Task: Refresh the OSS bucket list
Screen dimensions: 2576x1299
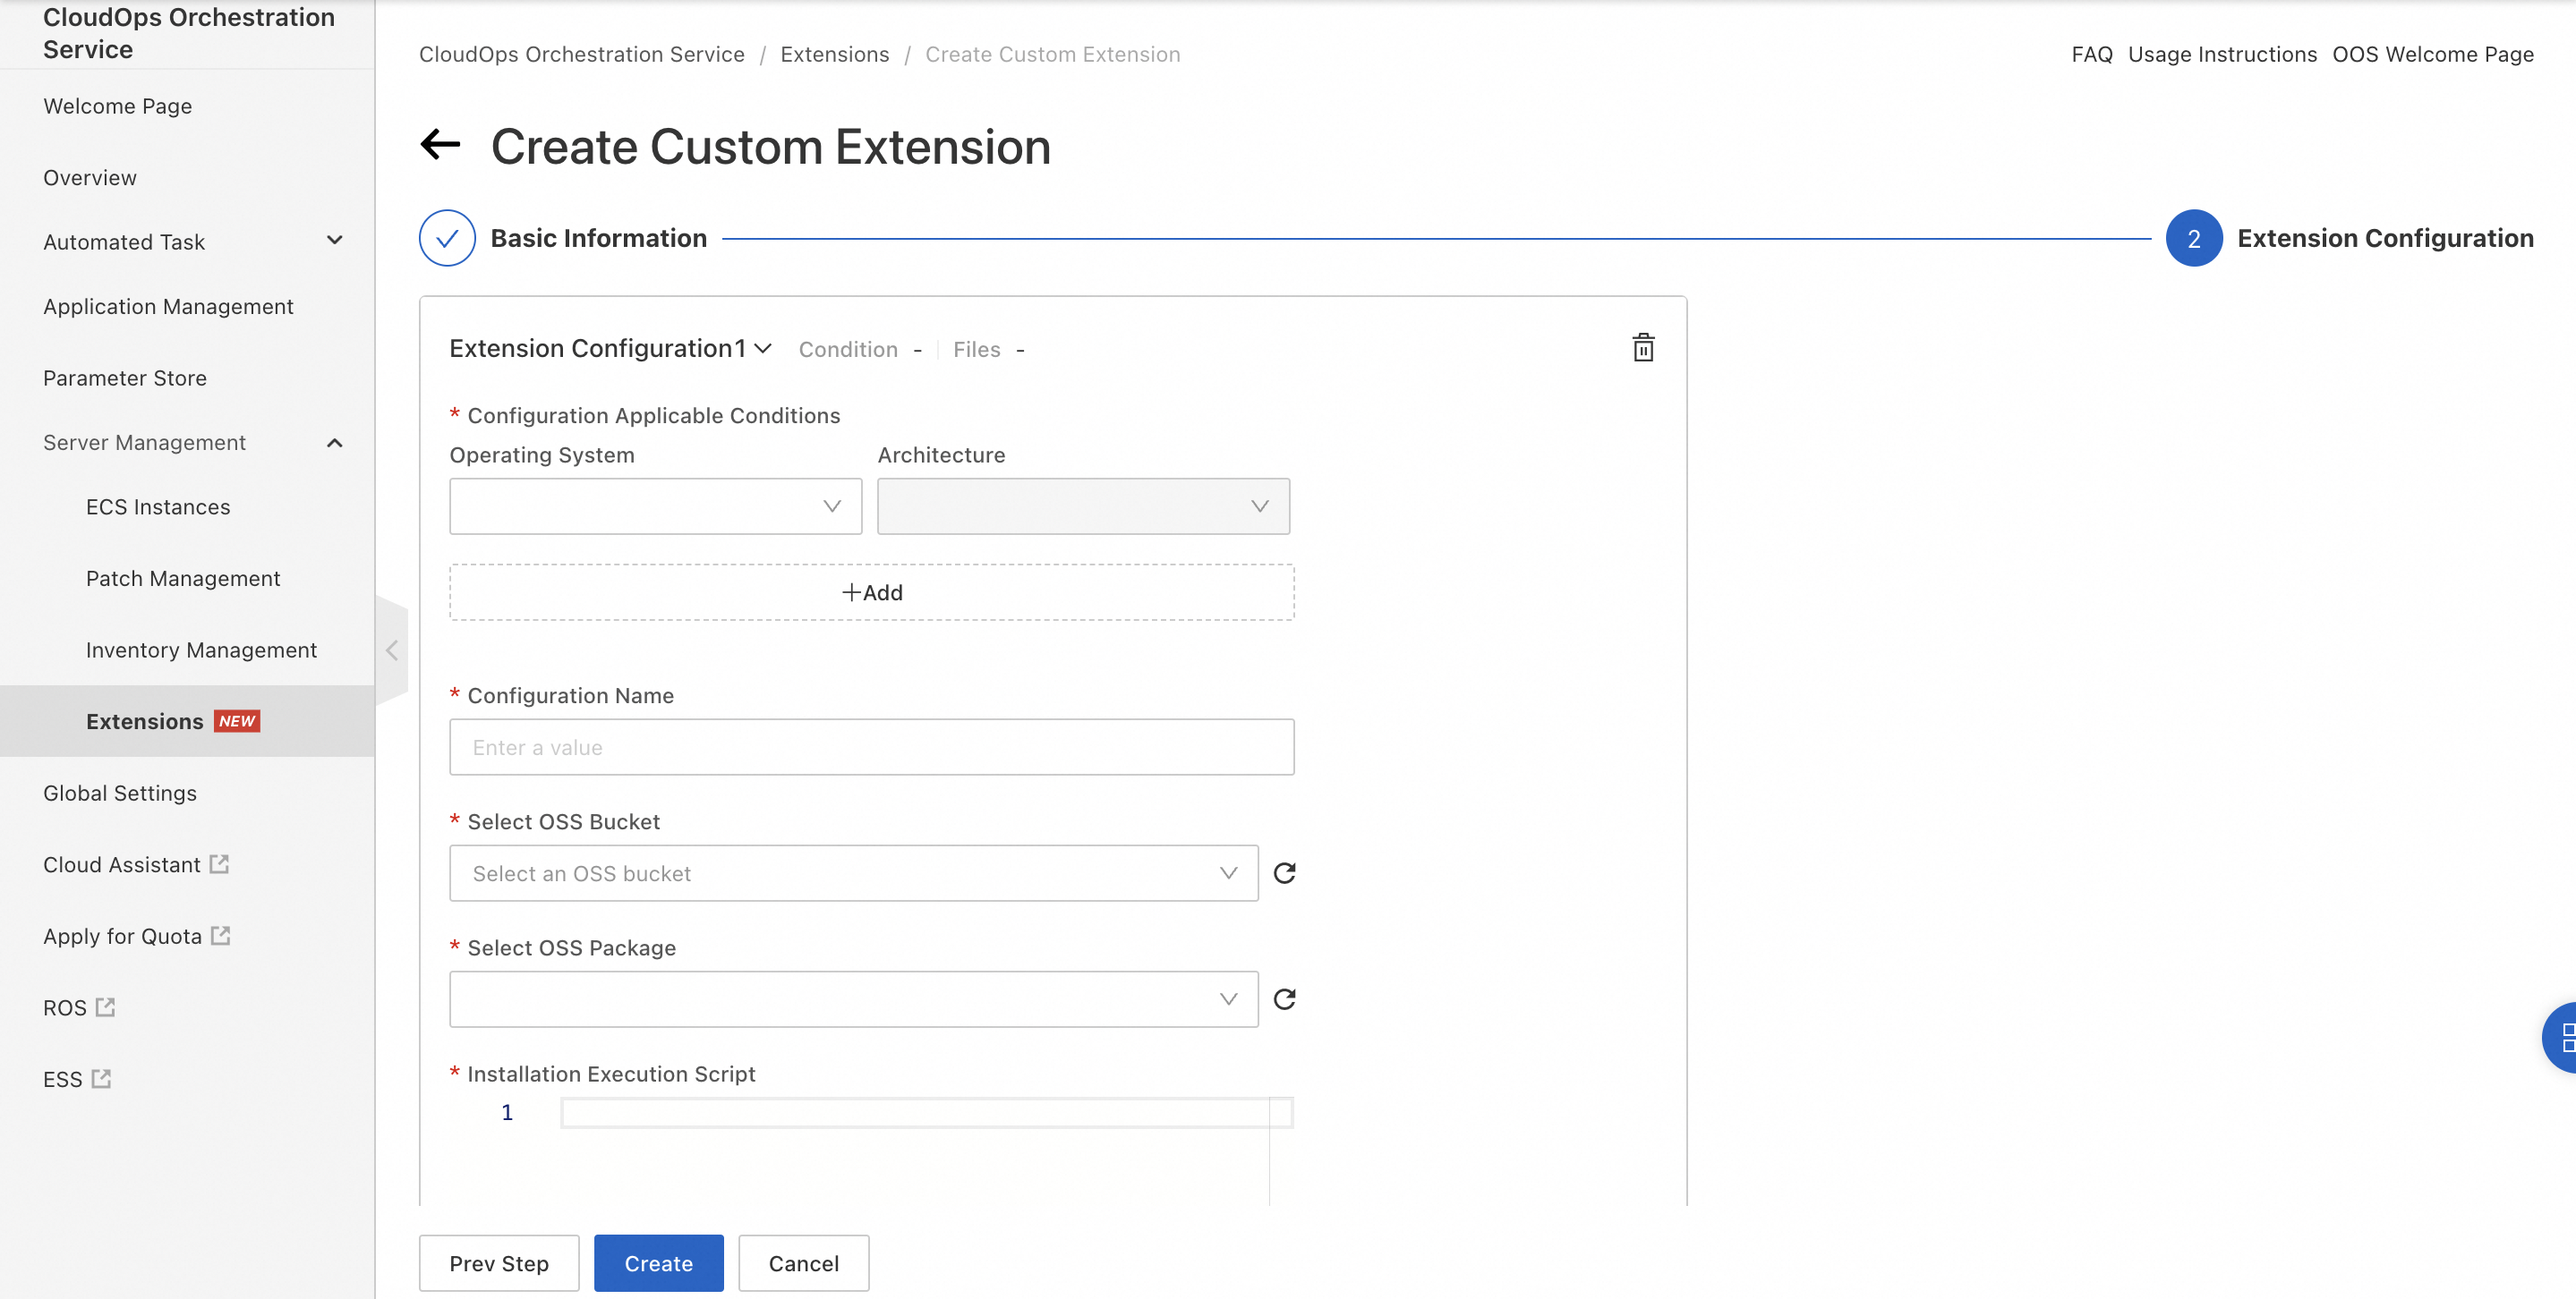Action: [1285, 873]
